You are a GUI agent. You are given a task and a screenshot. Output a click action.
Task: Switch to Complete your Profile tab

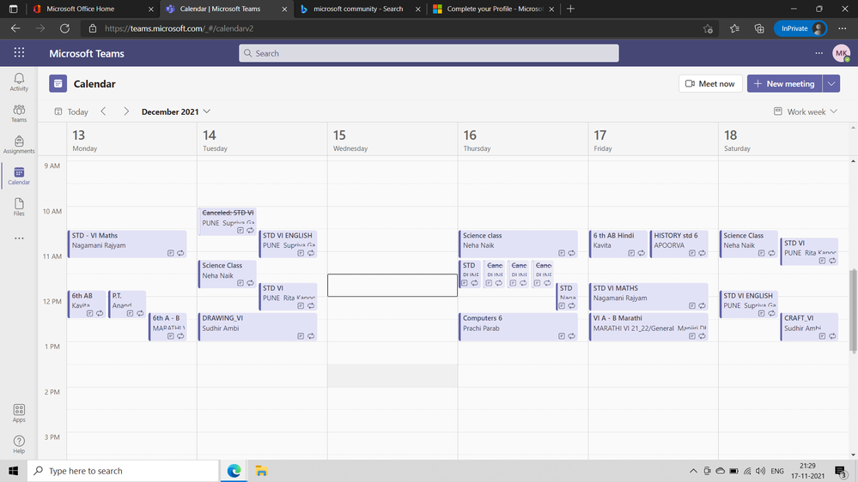[494, 9]
